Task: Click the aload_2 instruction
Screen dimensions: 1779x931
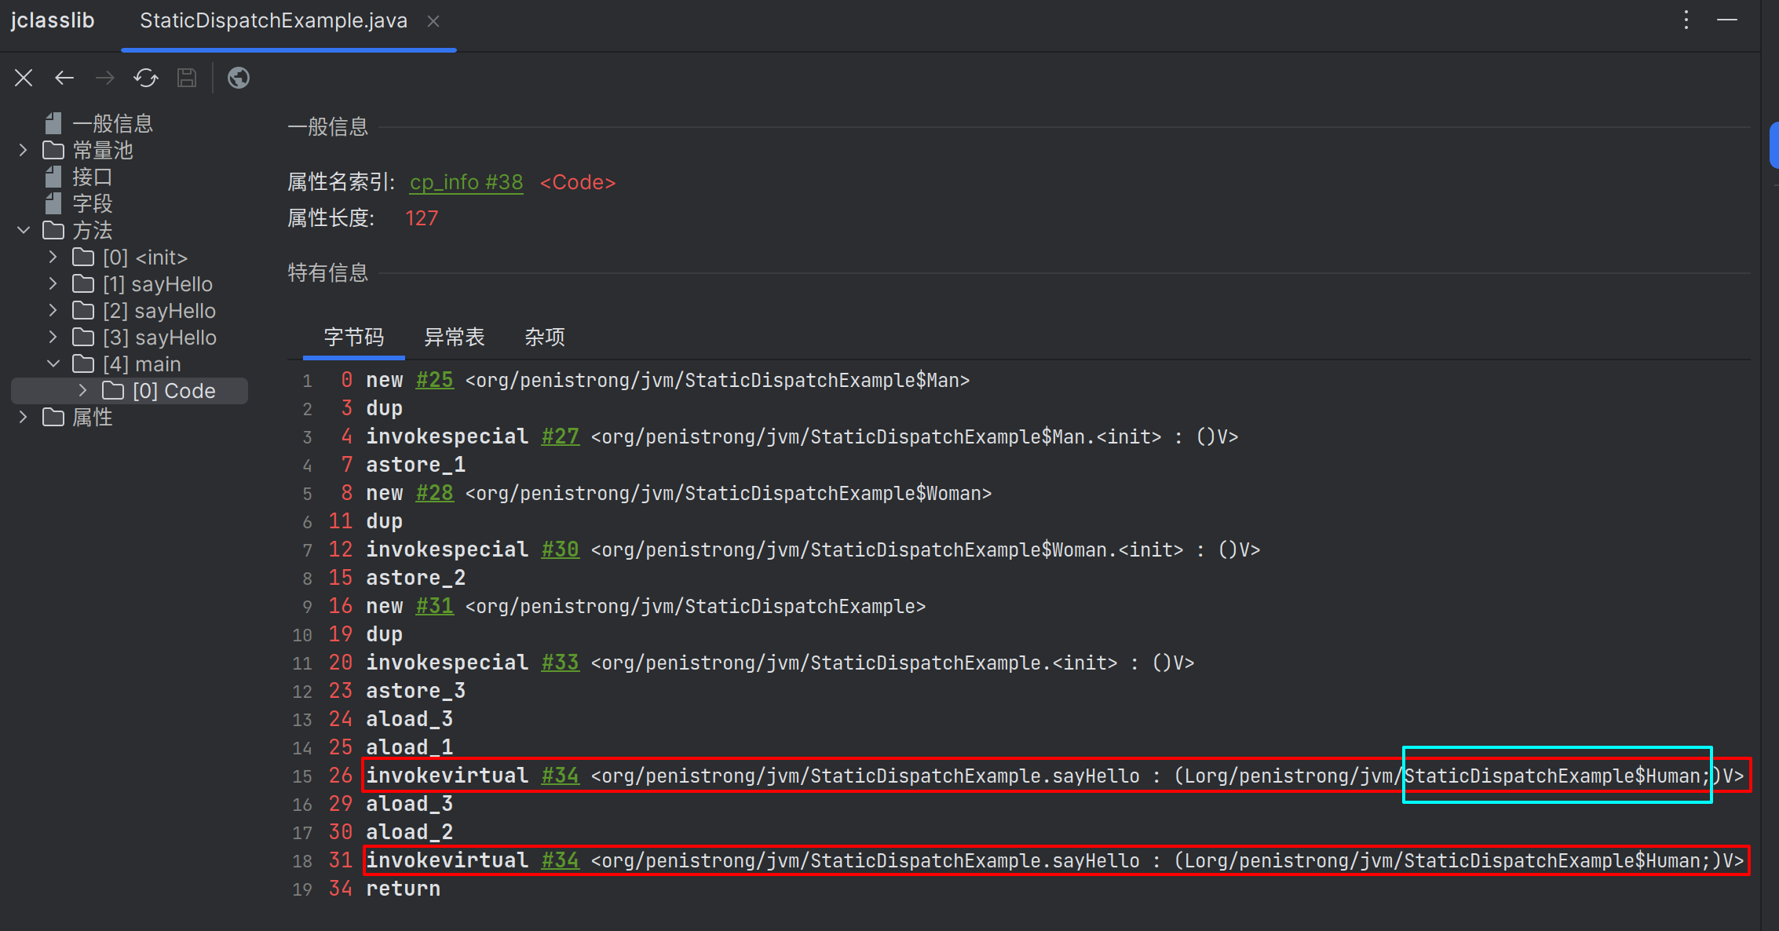Action: [x=410, y=832]
